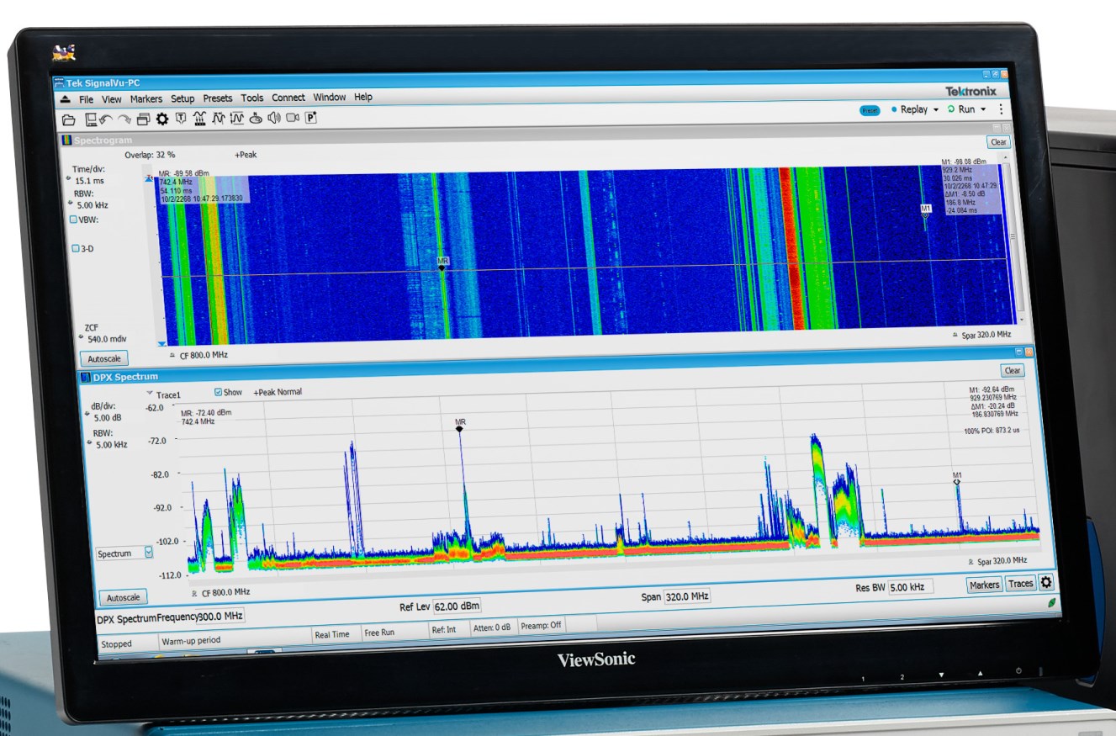Click the P preset icon in toolbar
The height and width of the screenshot is (736, 1116).
point(310,118)
